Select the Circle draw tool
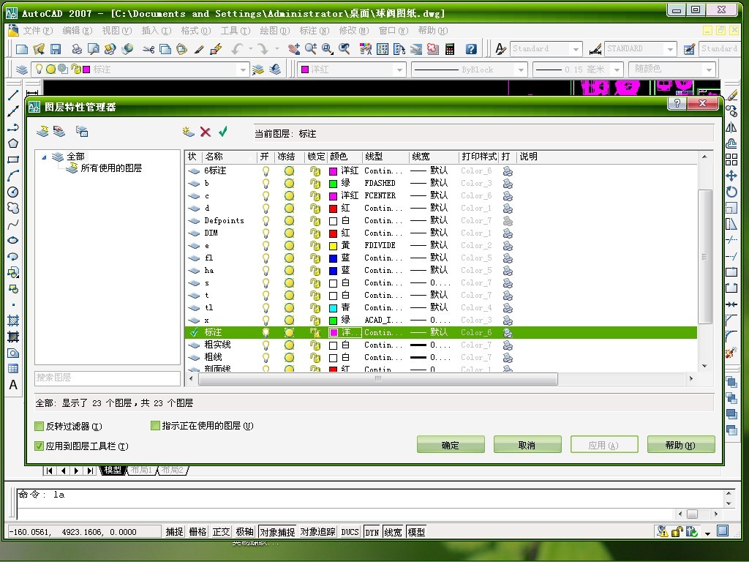Screen dimensions: 749x562 [x=13, y=192]
